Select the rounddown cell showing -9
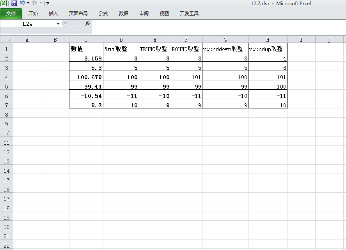 (x=225, y=103)
